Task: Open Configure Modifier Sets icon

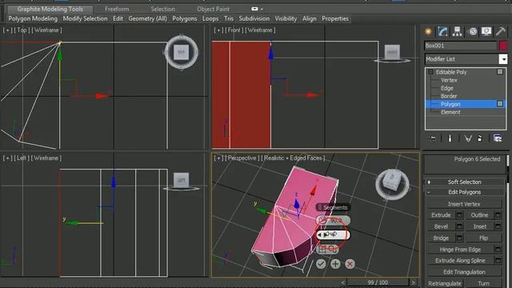Action: tap(498, 138)
